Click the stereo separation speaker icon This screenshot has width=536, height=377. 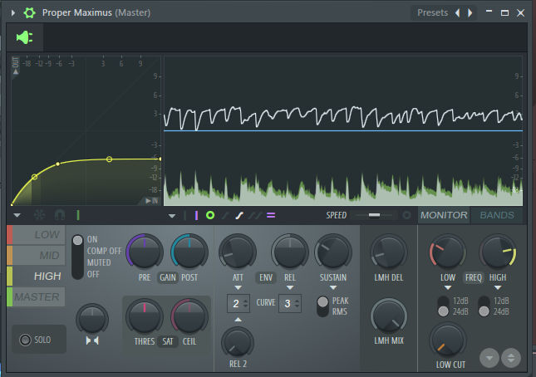coord(92,340)
